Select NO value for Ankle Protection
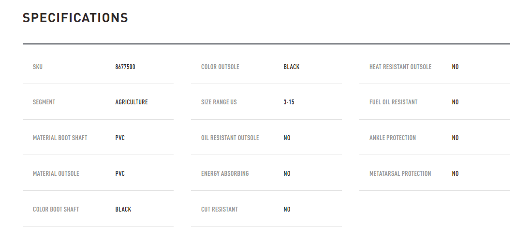 click(455, 138)
